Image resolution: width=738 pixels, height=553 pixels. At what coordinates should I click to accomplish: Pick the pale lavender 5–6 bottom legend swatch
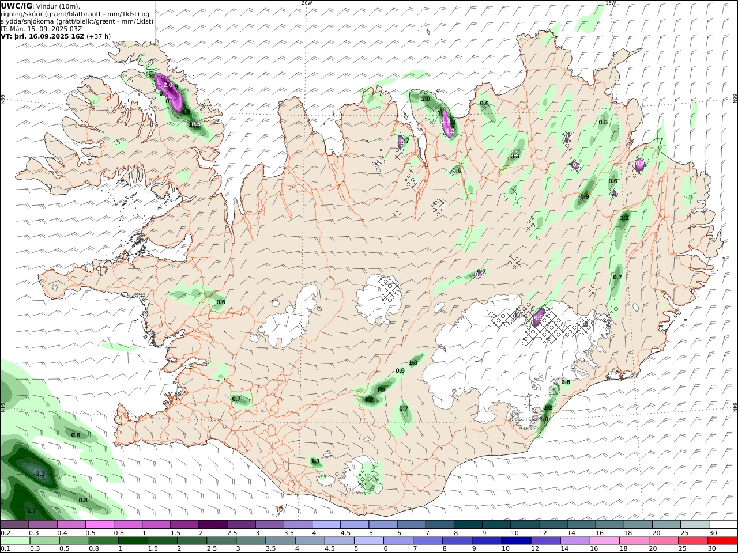368,541
